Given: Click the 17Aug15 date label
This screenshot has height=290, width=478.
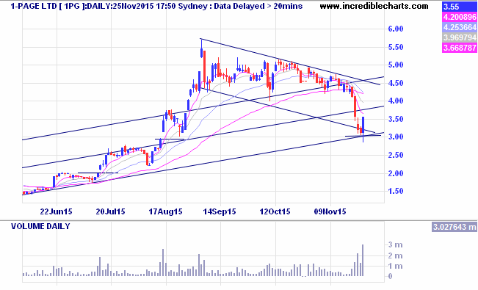Looking at the screenshot, I should (165, 211).
